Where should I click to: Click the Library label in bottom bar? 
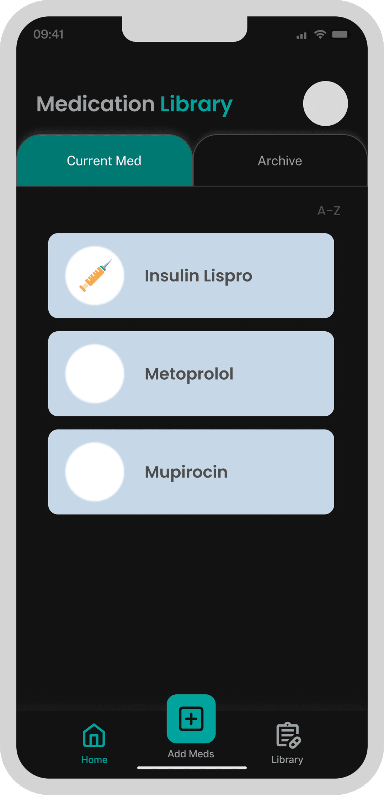click(x=287, y=760)
